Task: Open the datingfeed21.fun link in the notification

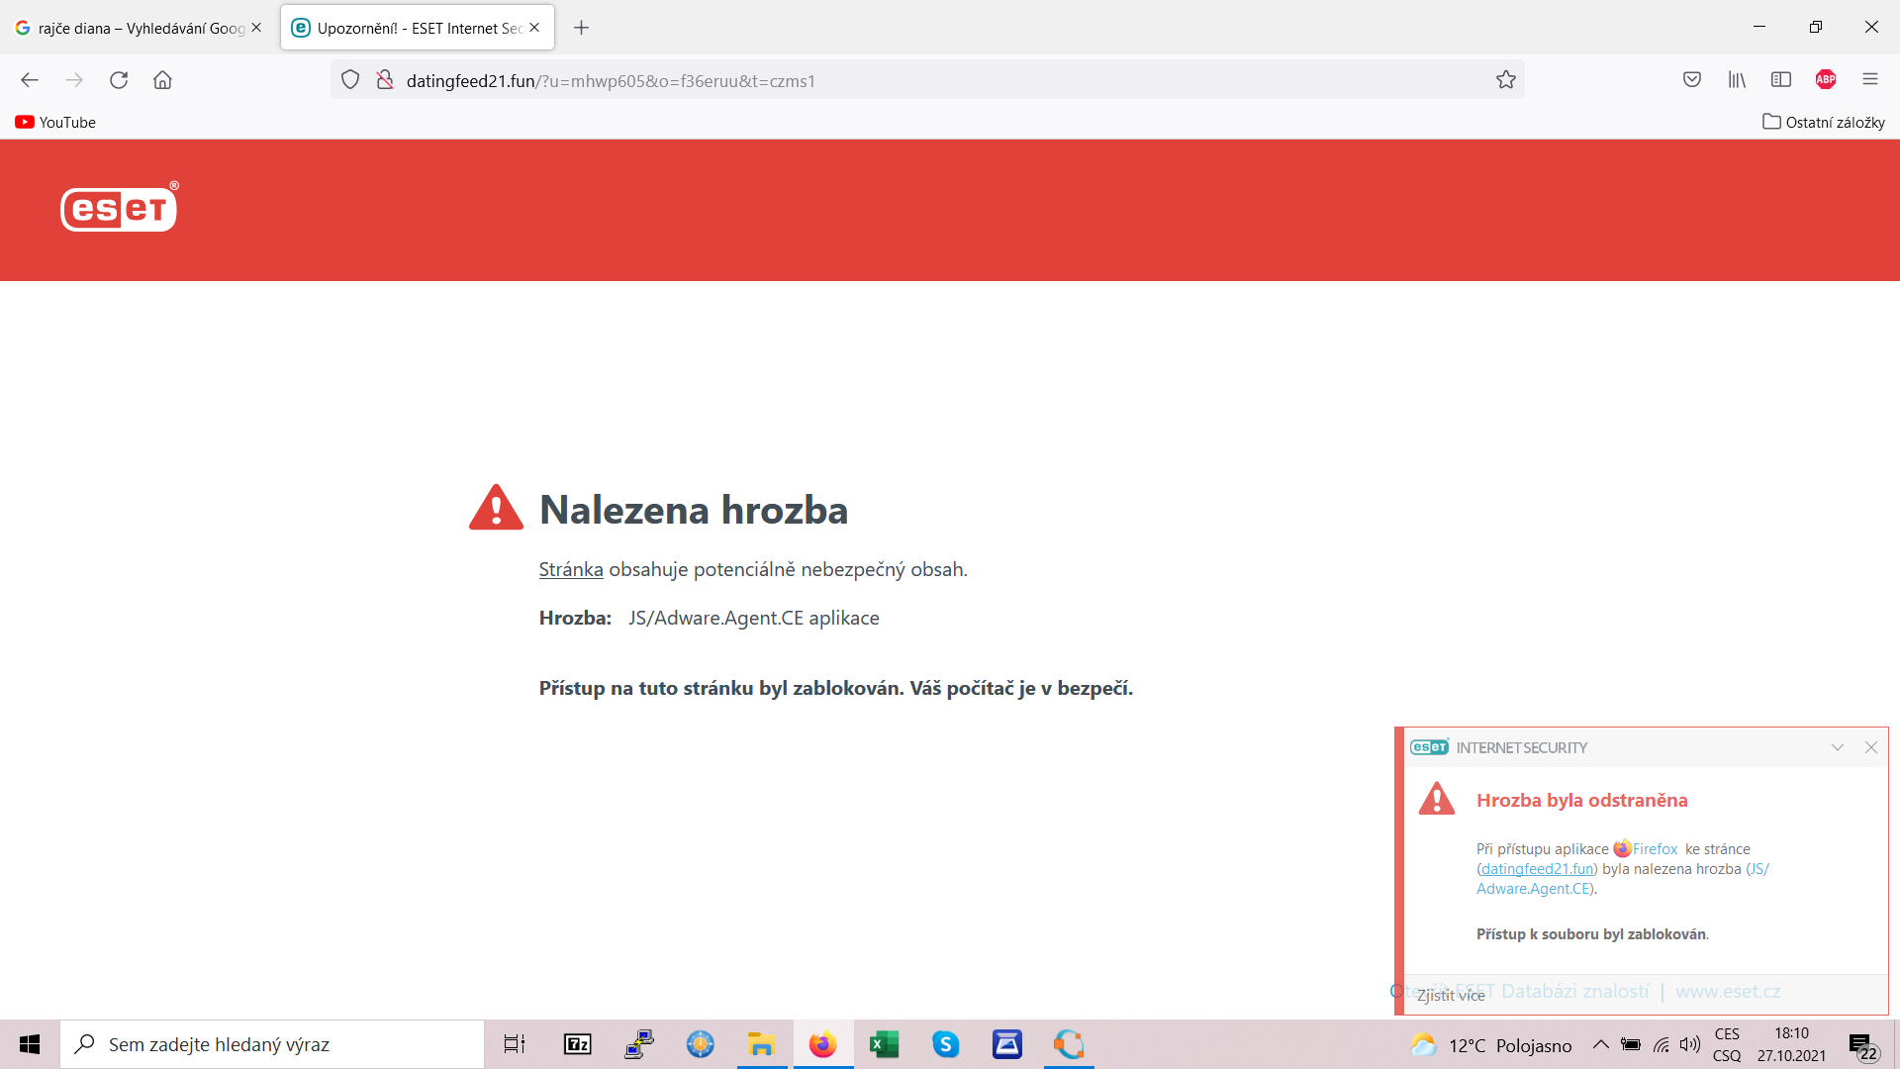Action: tap(1537, 869)
